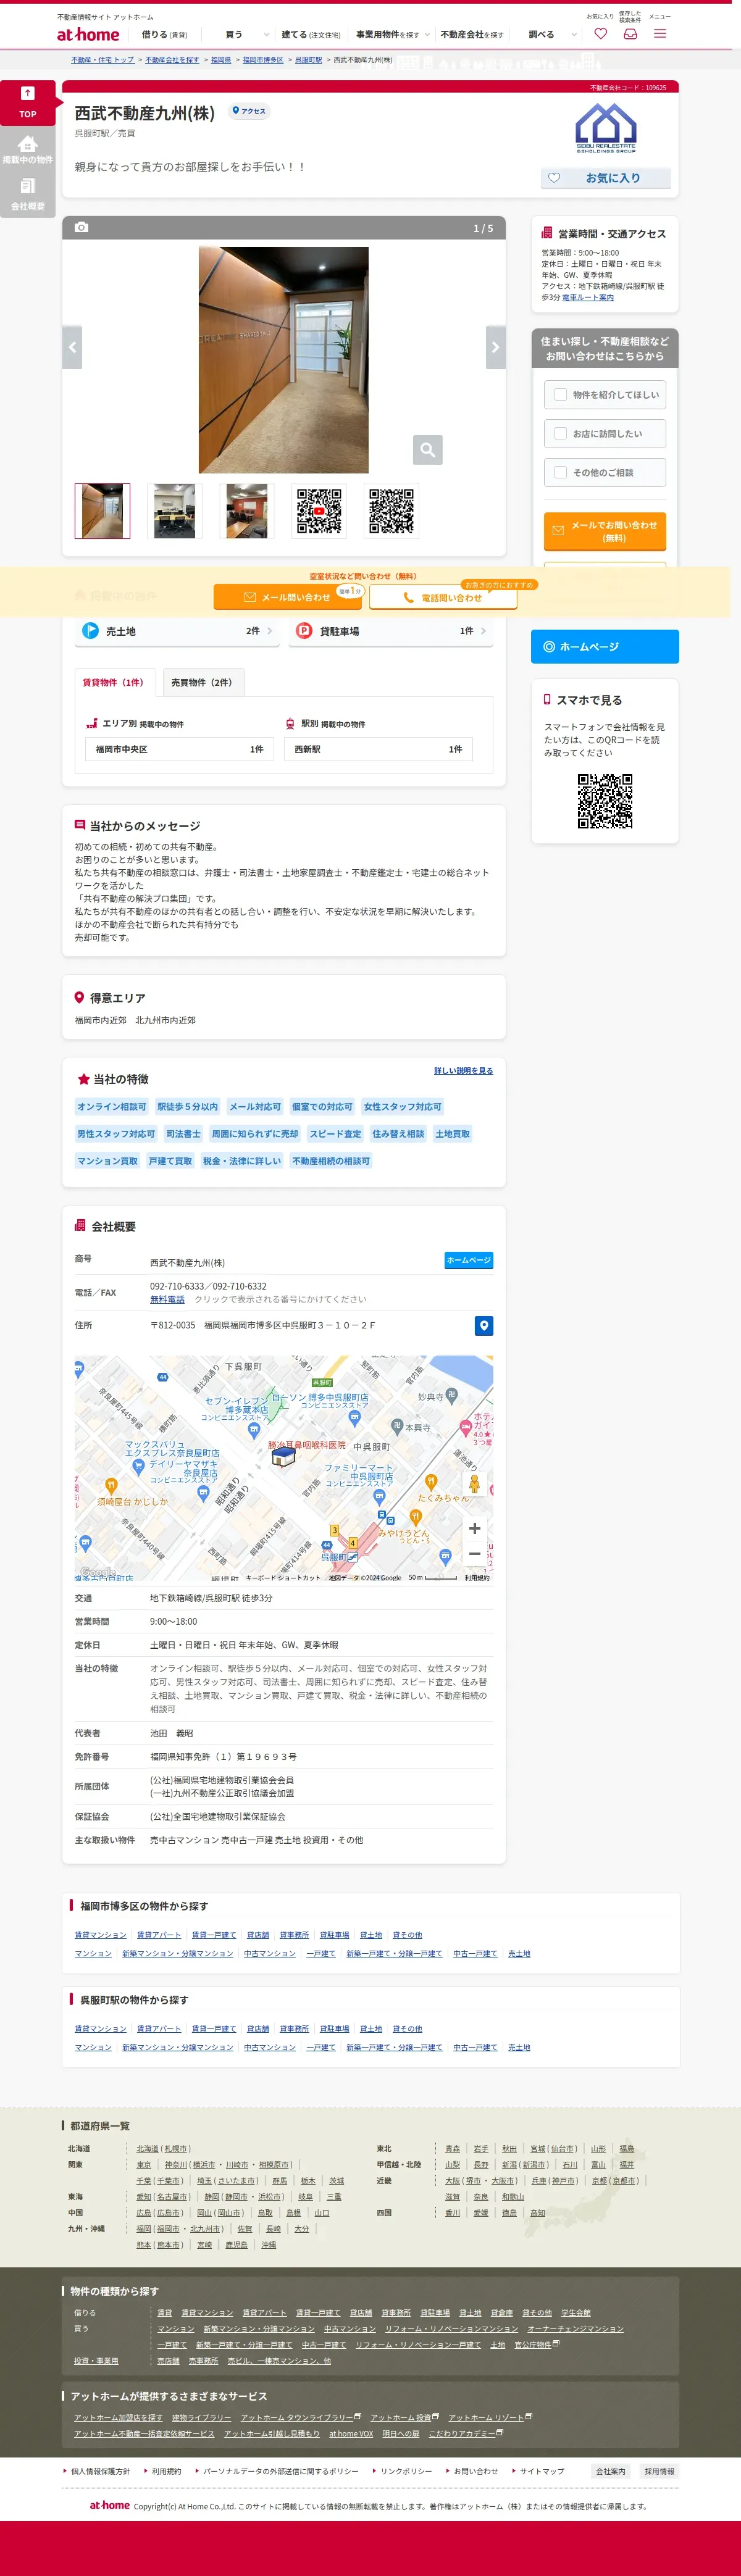Click 採用情報 footer button
The image size is (741, 2576).
659,2471
